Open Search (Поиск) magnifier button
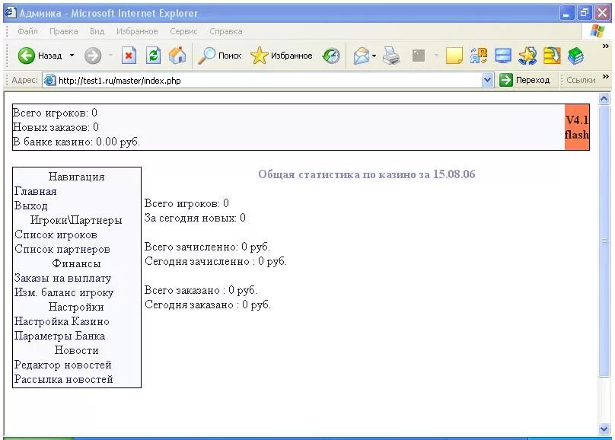The image size is (615, 440). click(x=220, y=56)
